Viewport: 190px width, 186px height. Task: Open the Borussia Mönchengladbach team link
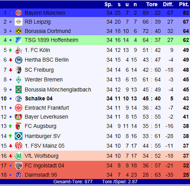[58, 90]
